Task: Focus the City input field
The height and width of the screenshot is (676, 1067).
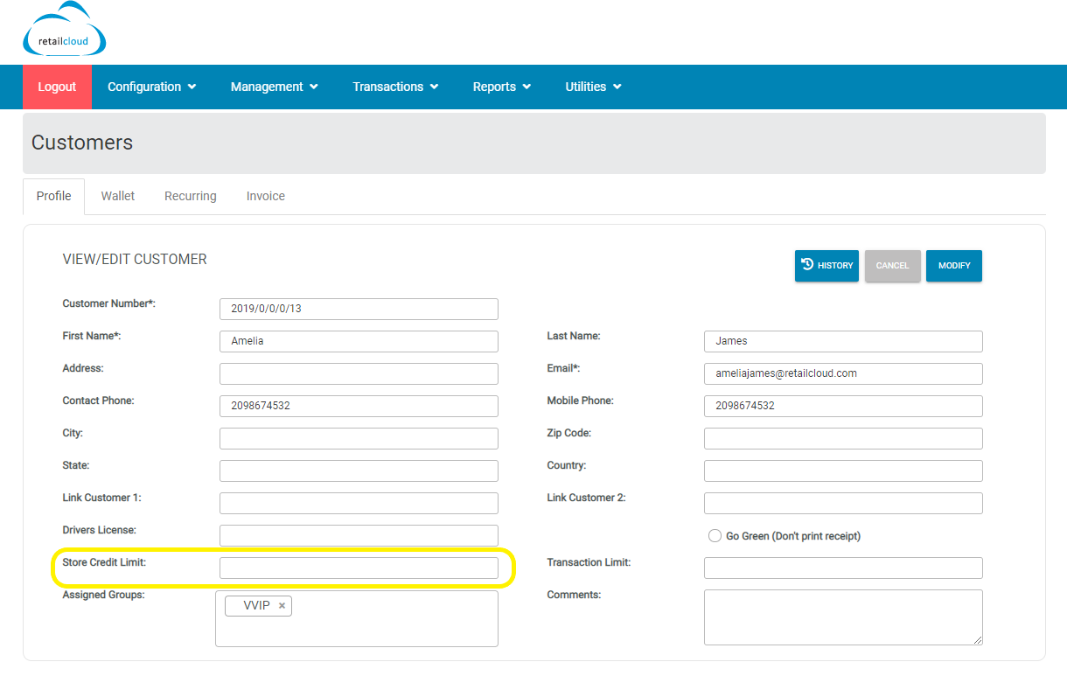Action: [x=359, y=438]
